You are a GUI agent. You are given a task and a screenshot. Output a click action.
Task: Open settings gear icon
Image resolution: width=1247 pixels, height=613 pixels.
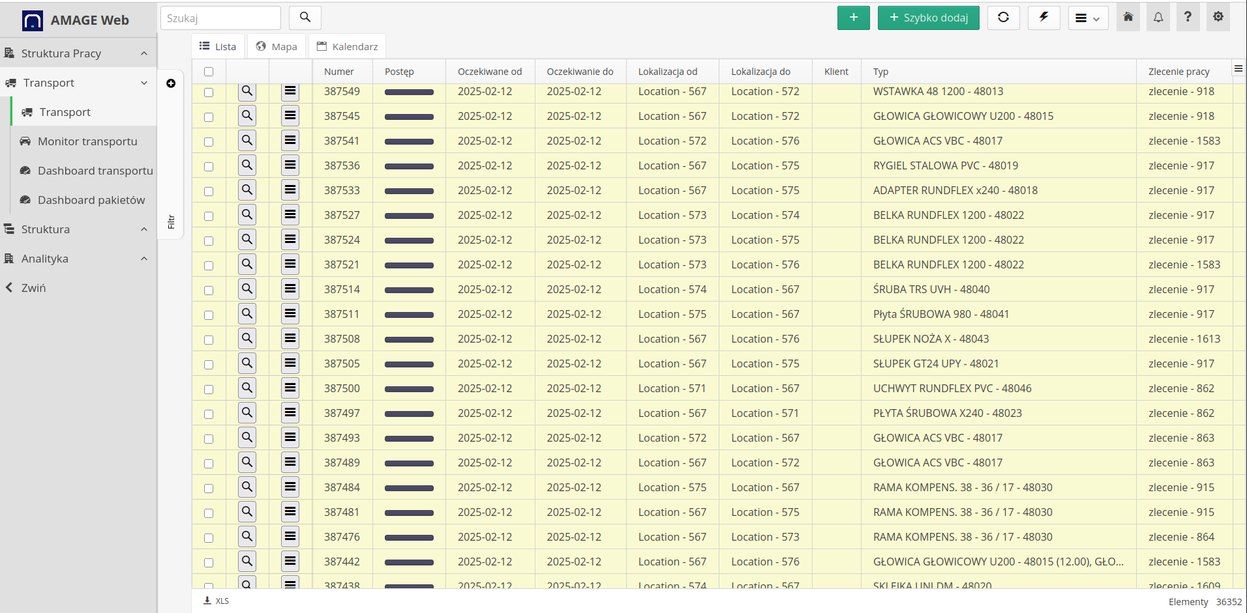pos(1218,18)
